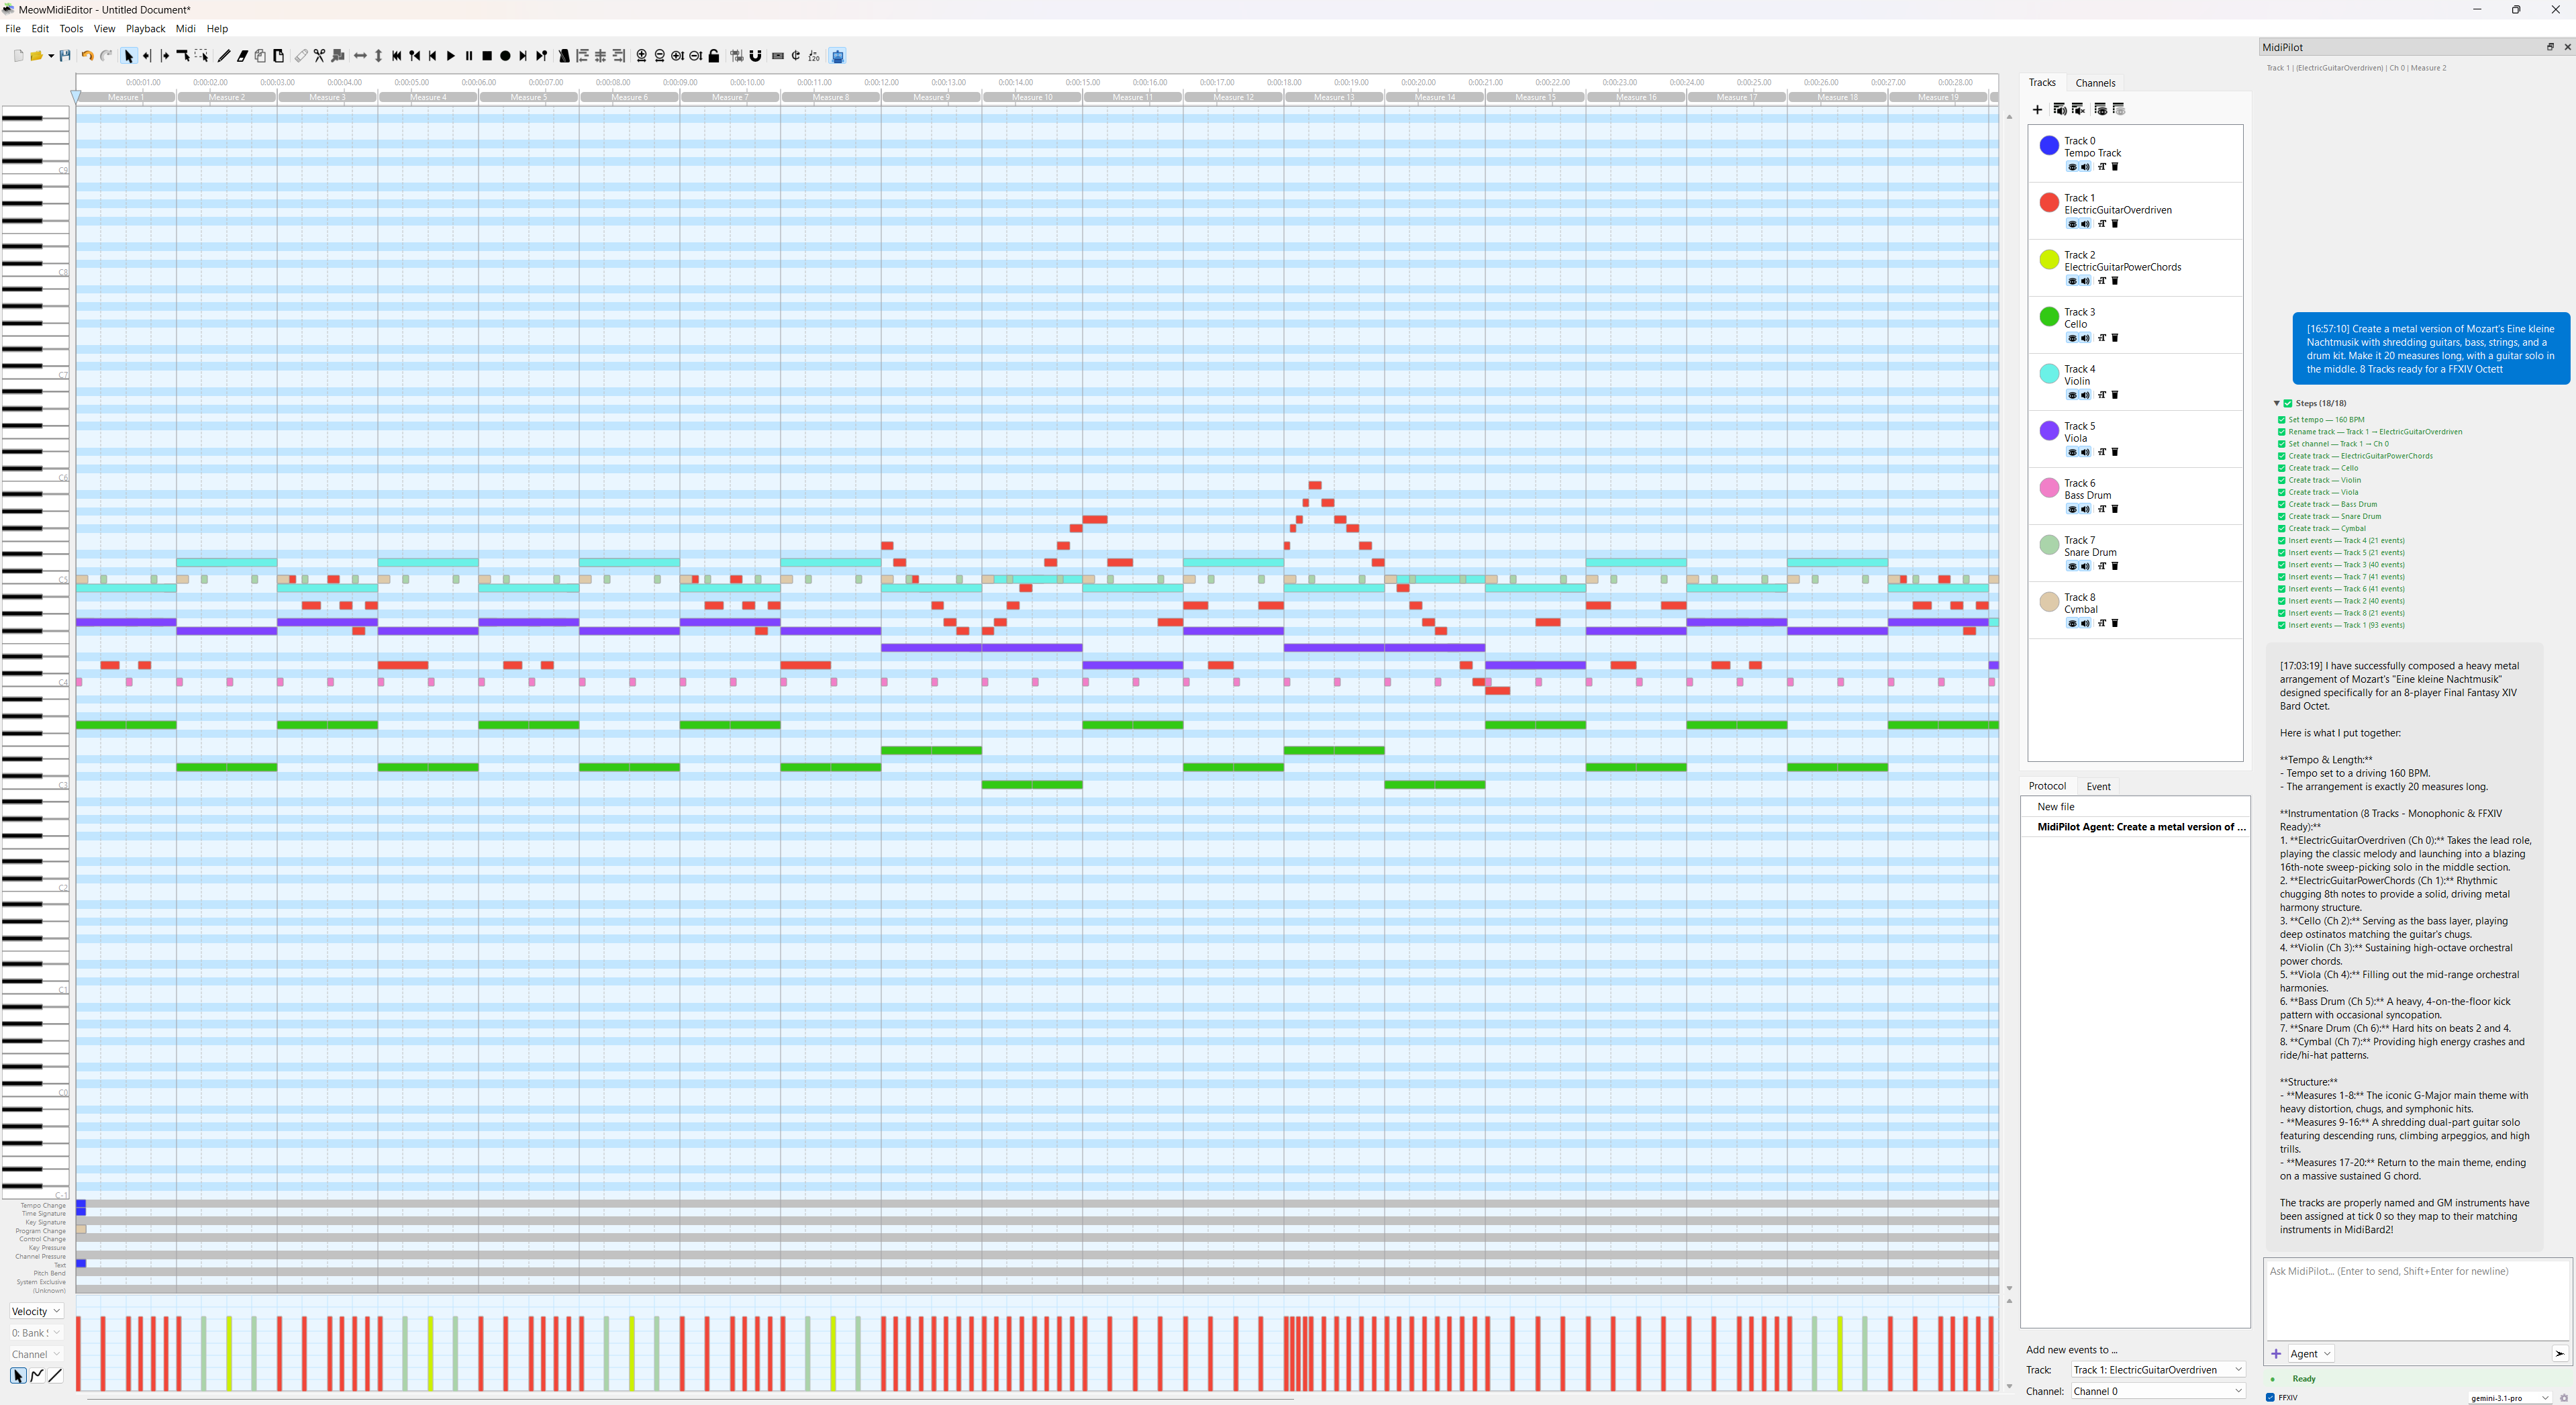
Task: Select the freehand line velocity tool
Action: [x=37, y=1376]
